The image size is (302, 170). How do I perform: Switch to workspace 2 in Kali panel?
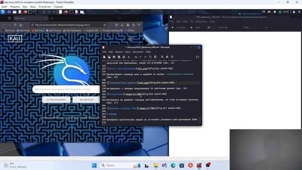tap(44, 12)
